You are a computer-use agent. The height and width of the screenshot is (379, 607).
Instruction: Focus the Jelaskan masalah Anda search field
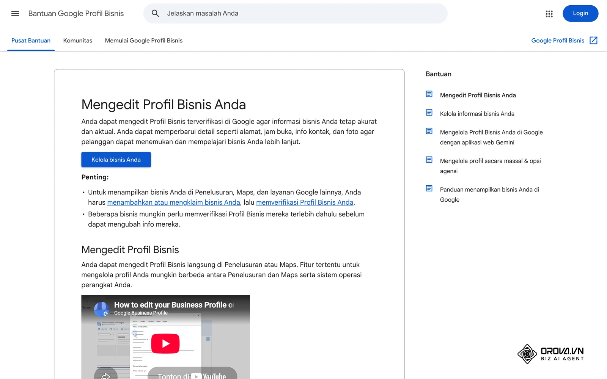[x=296, y=14]
